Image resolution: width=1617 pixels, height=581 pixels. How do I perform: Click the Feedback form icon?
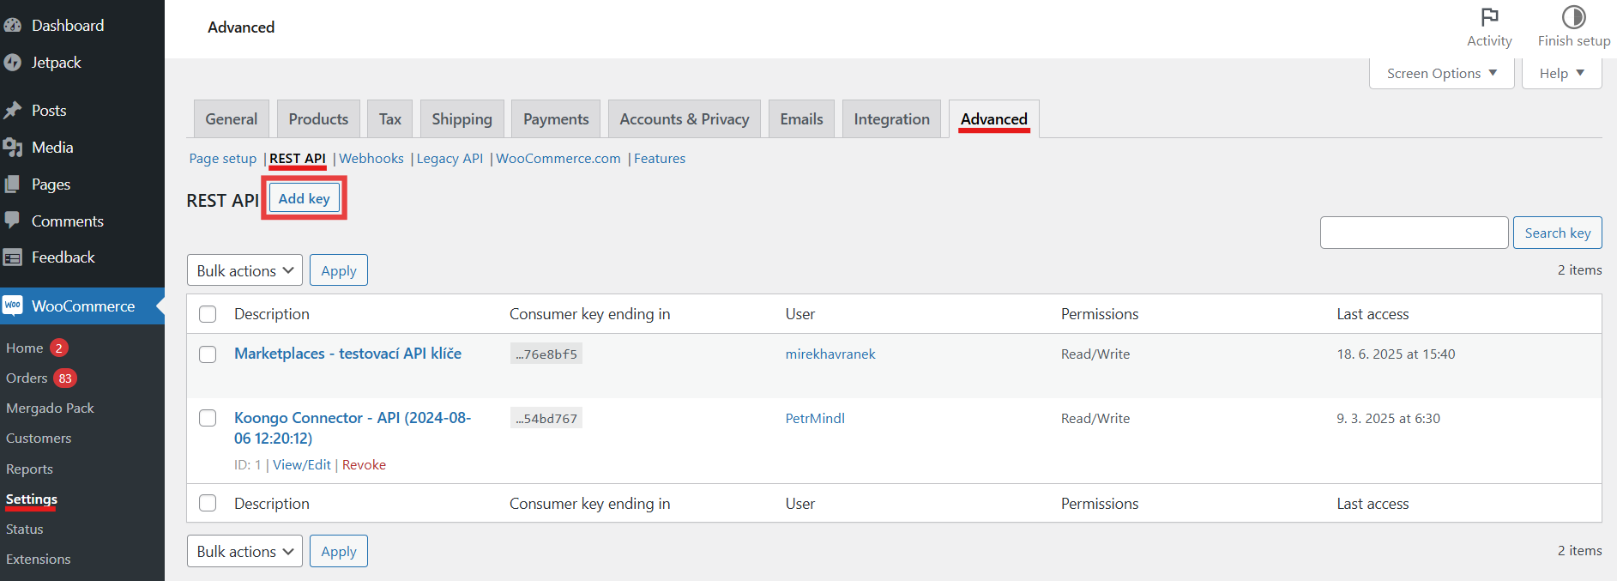[x=13, y=257]
